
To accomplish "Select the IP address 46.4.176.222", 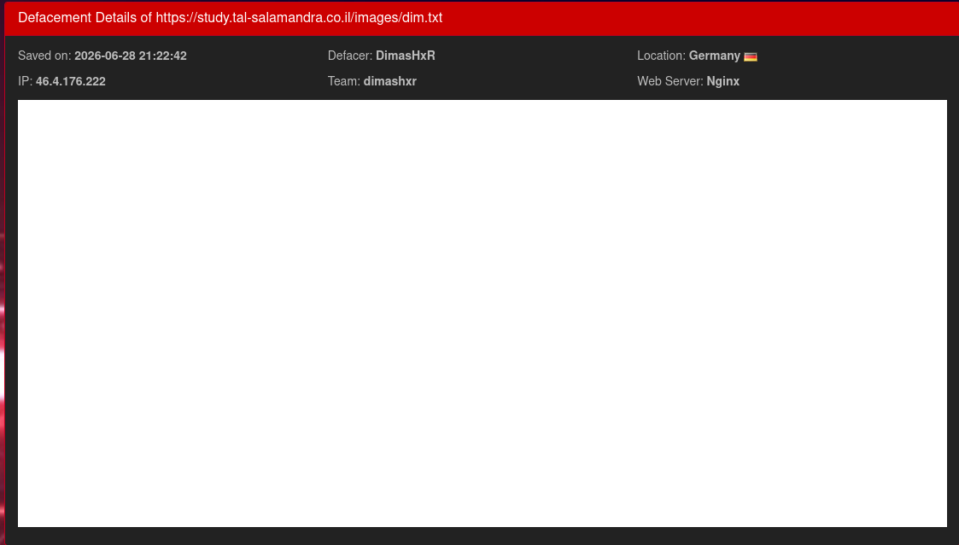I will point(70,81).
